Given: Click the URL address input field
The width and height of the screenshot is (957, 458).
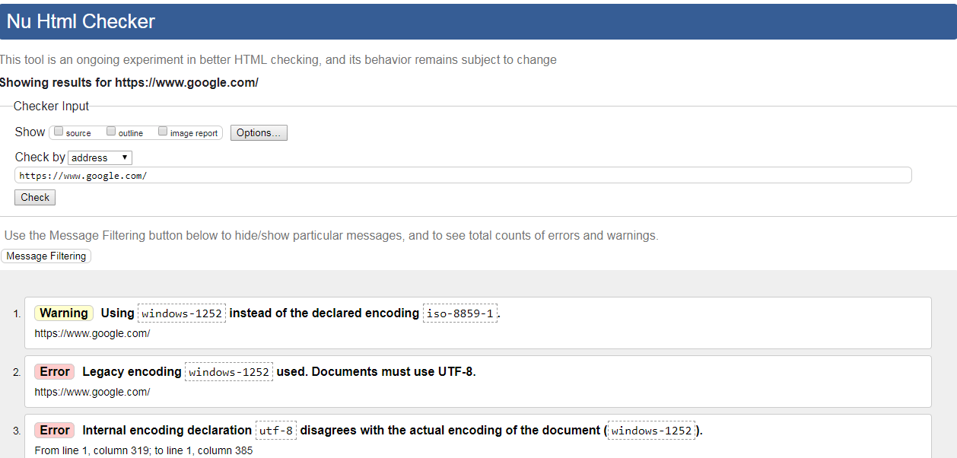Looking at the screenshot, I should [463, 176].
